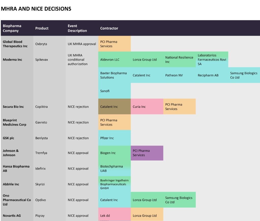Select the Aldevron LLC green cell
Screen dimensions: 260x221
pos(114,60)
